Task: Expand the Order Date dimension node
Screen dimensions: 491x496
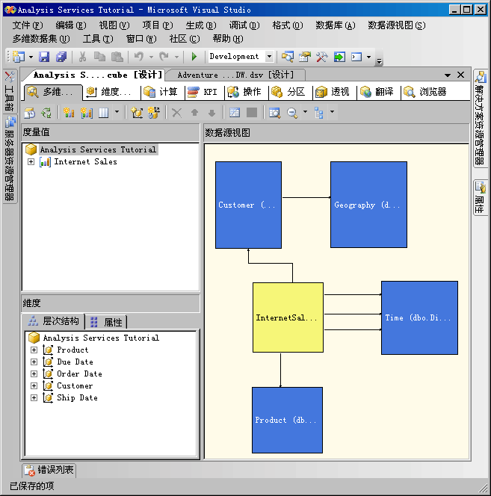Action: click(34, 374)
